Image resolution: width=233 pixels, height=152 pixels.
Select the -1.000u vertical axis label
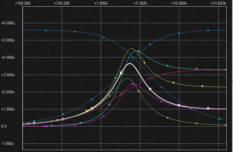coord(8,143)
